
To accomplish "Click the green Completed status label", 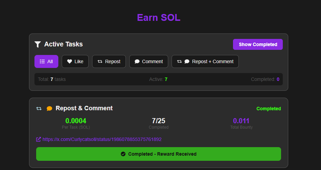I will tap(268, 109).
